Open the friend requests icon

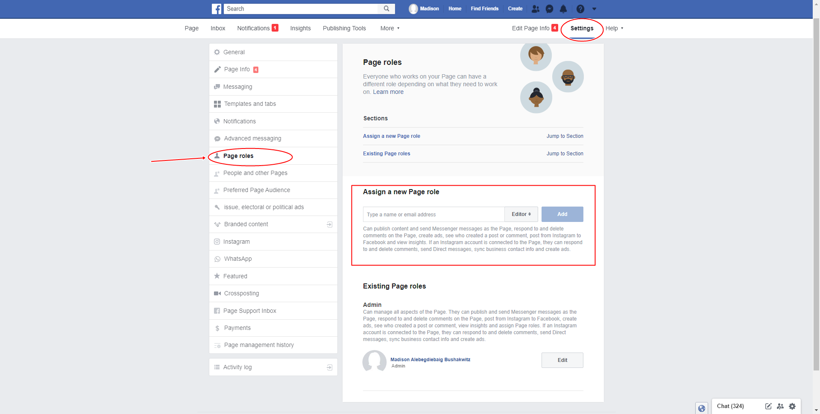pos(535,9)
